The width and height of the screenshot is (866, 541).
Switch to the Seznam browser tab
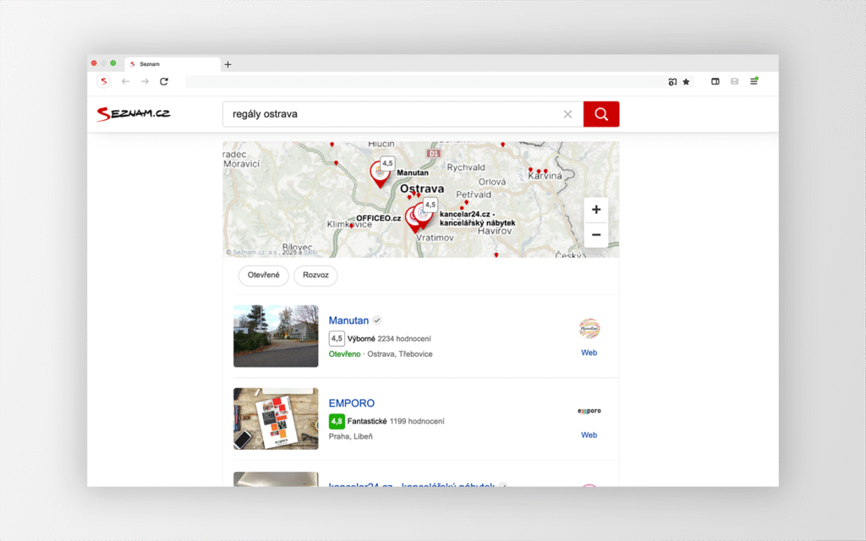click(173, 64)
